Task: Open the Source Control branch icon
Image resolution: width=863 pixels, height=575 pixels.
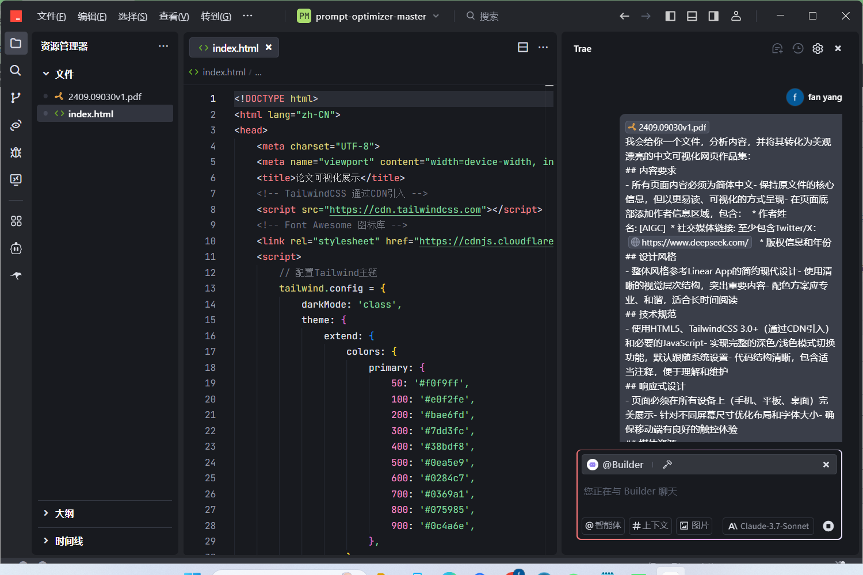Action: click(x=16, y=98)
